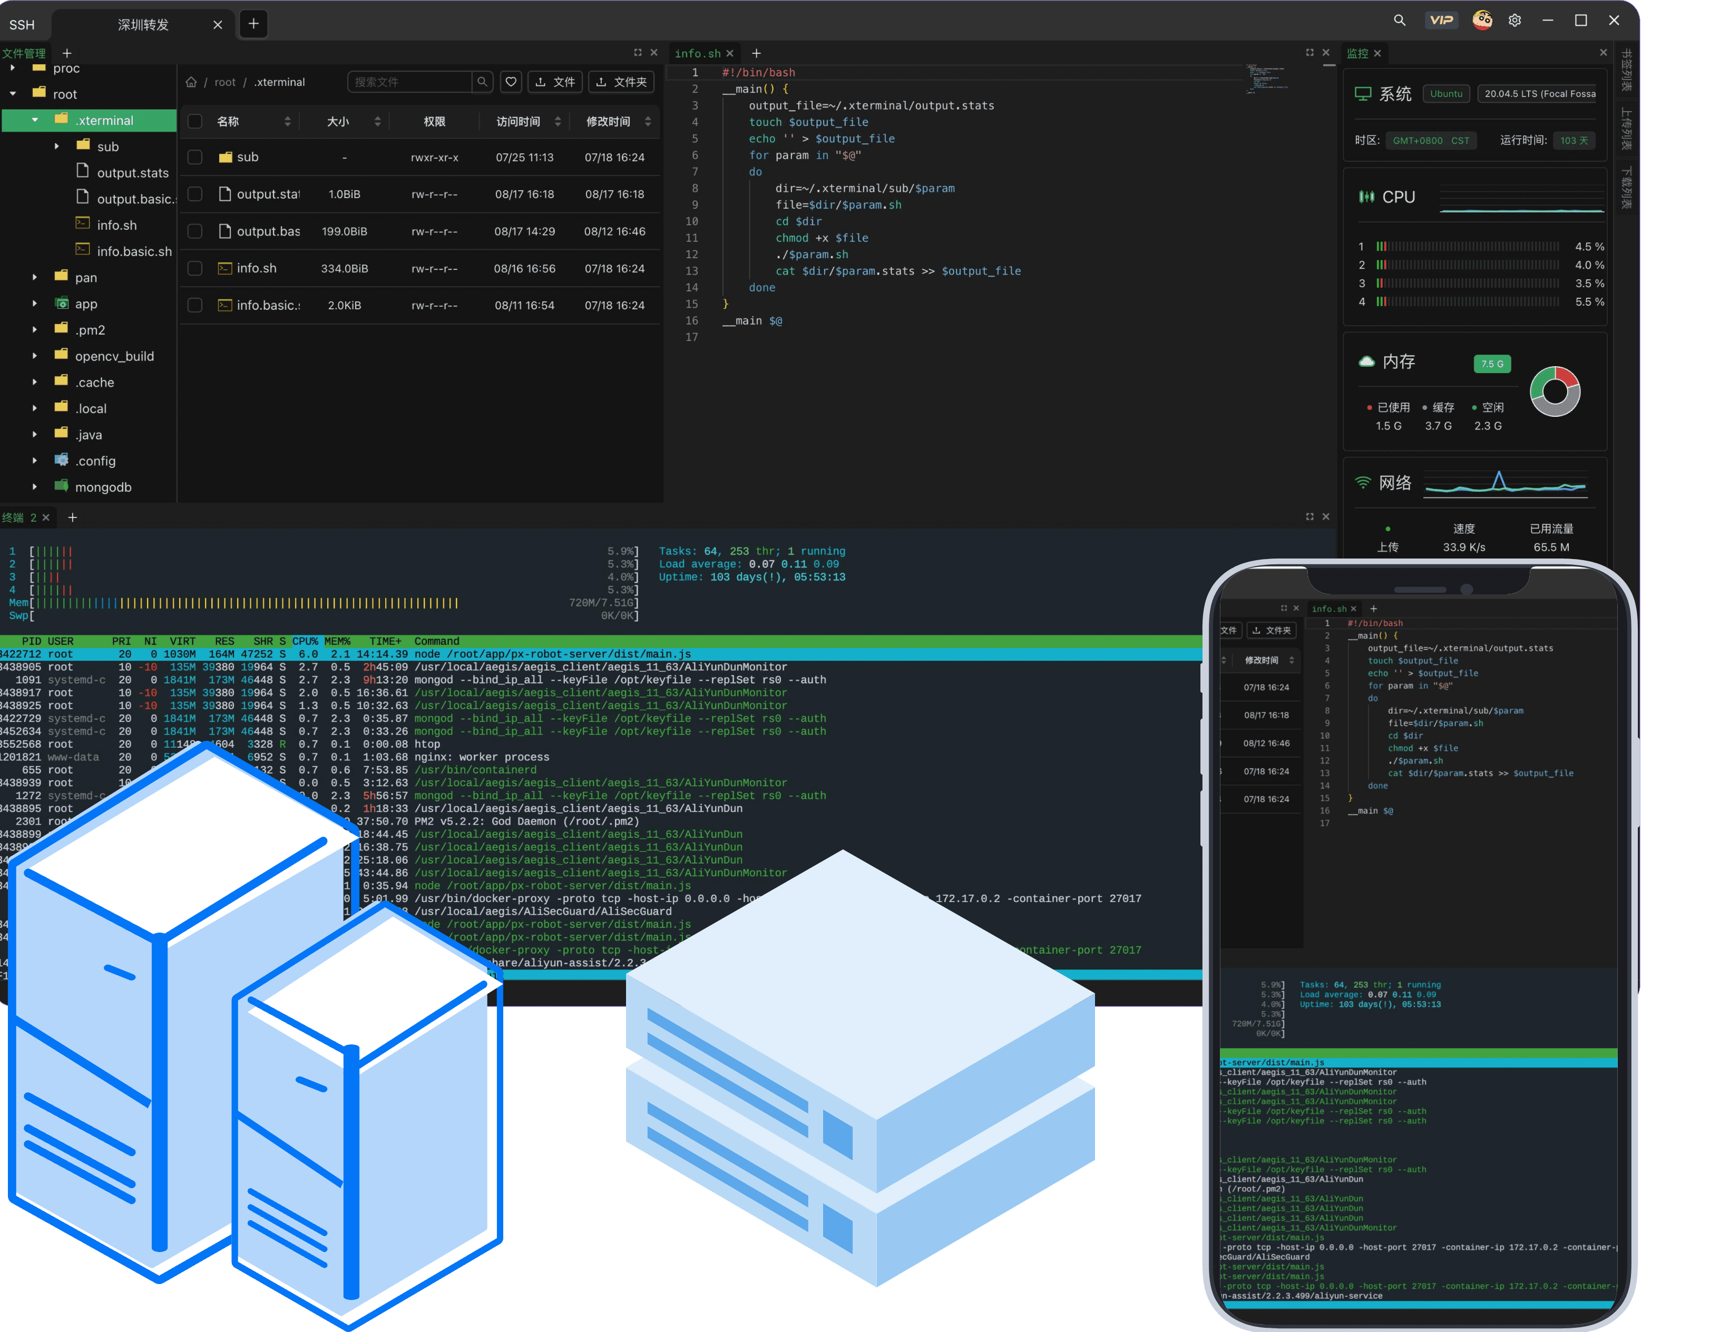Click the favorites heart icon in file toolbar

click(511, 82)
